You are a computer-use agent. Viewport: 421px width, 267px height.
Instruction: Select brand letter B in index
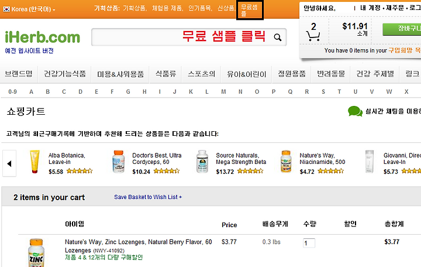pos(47,92)
